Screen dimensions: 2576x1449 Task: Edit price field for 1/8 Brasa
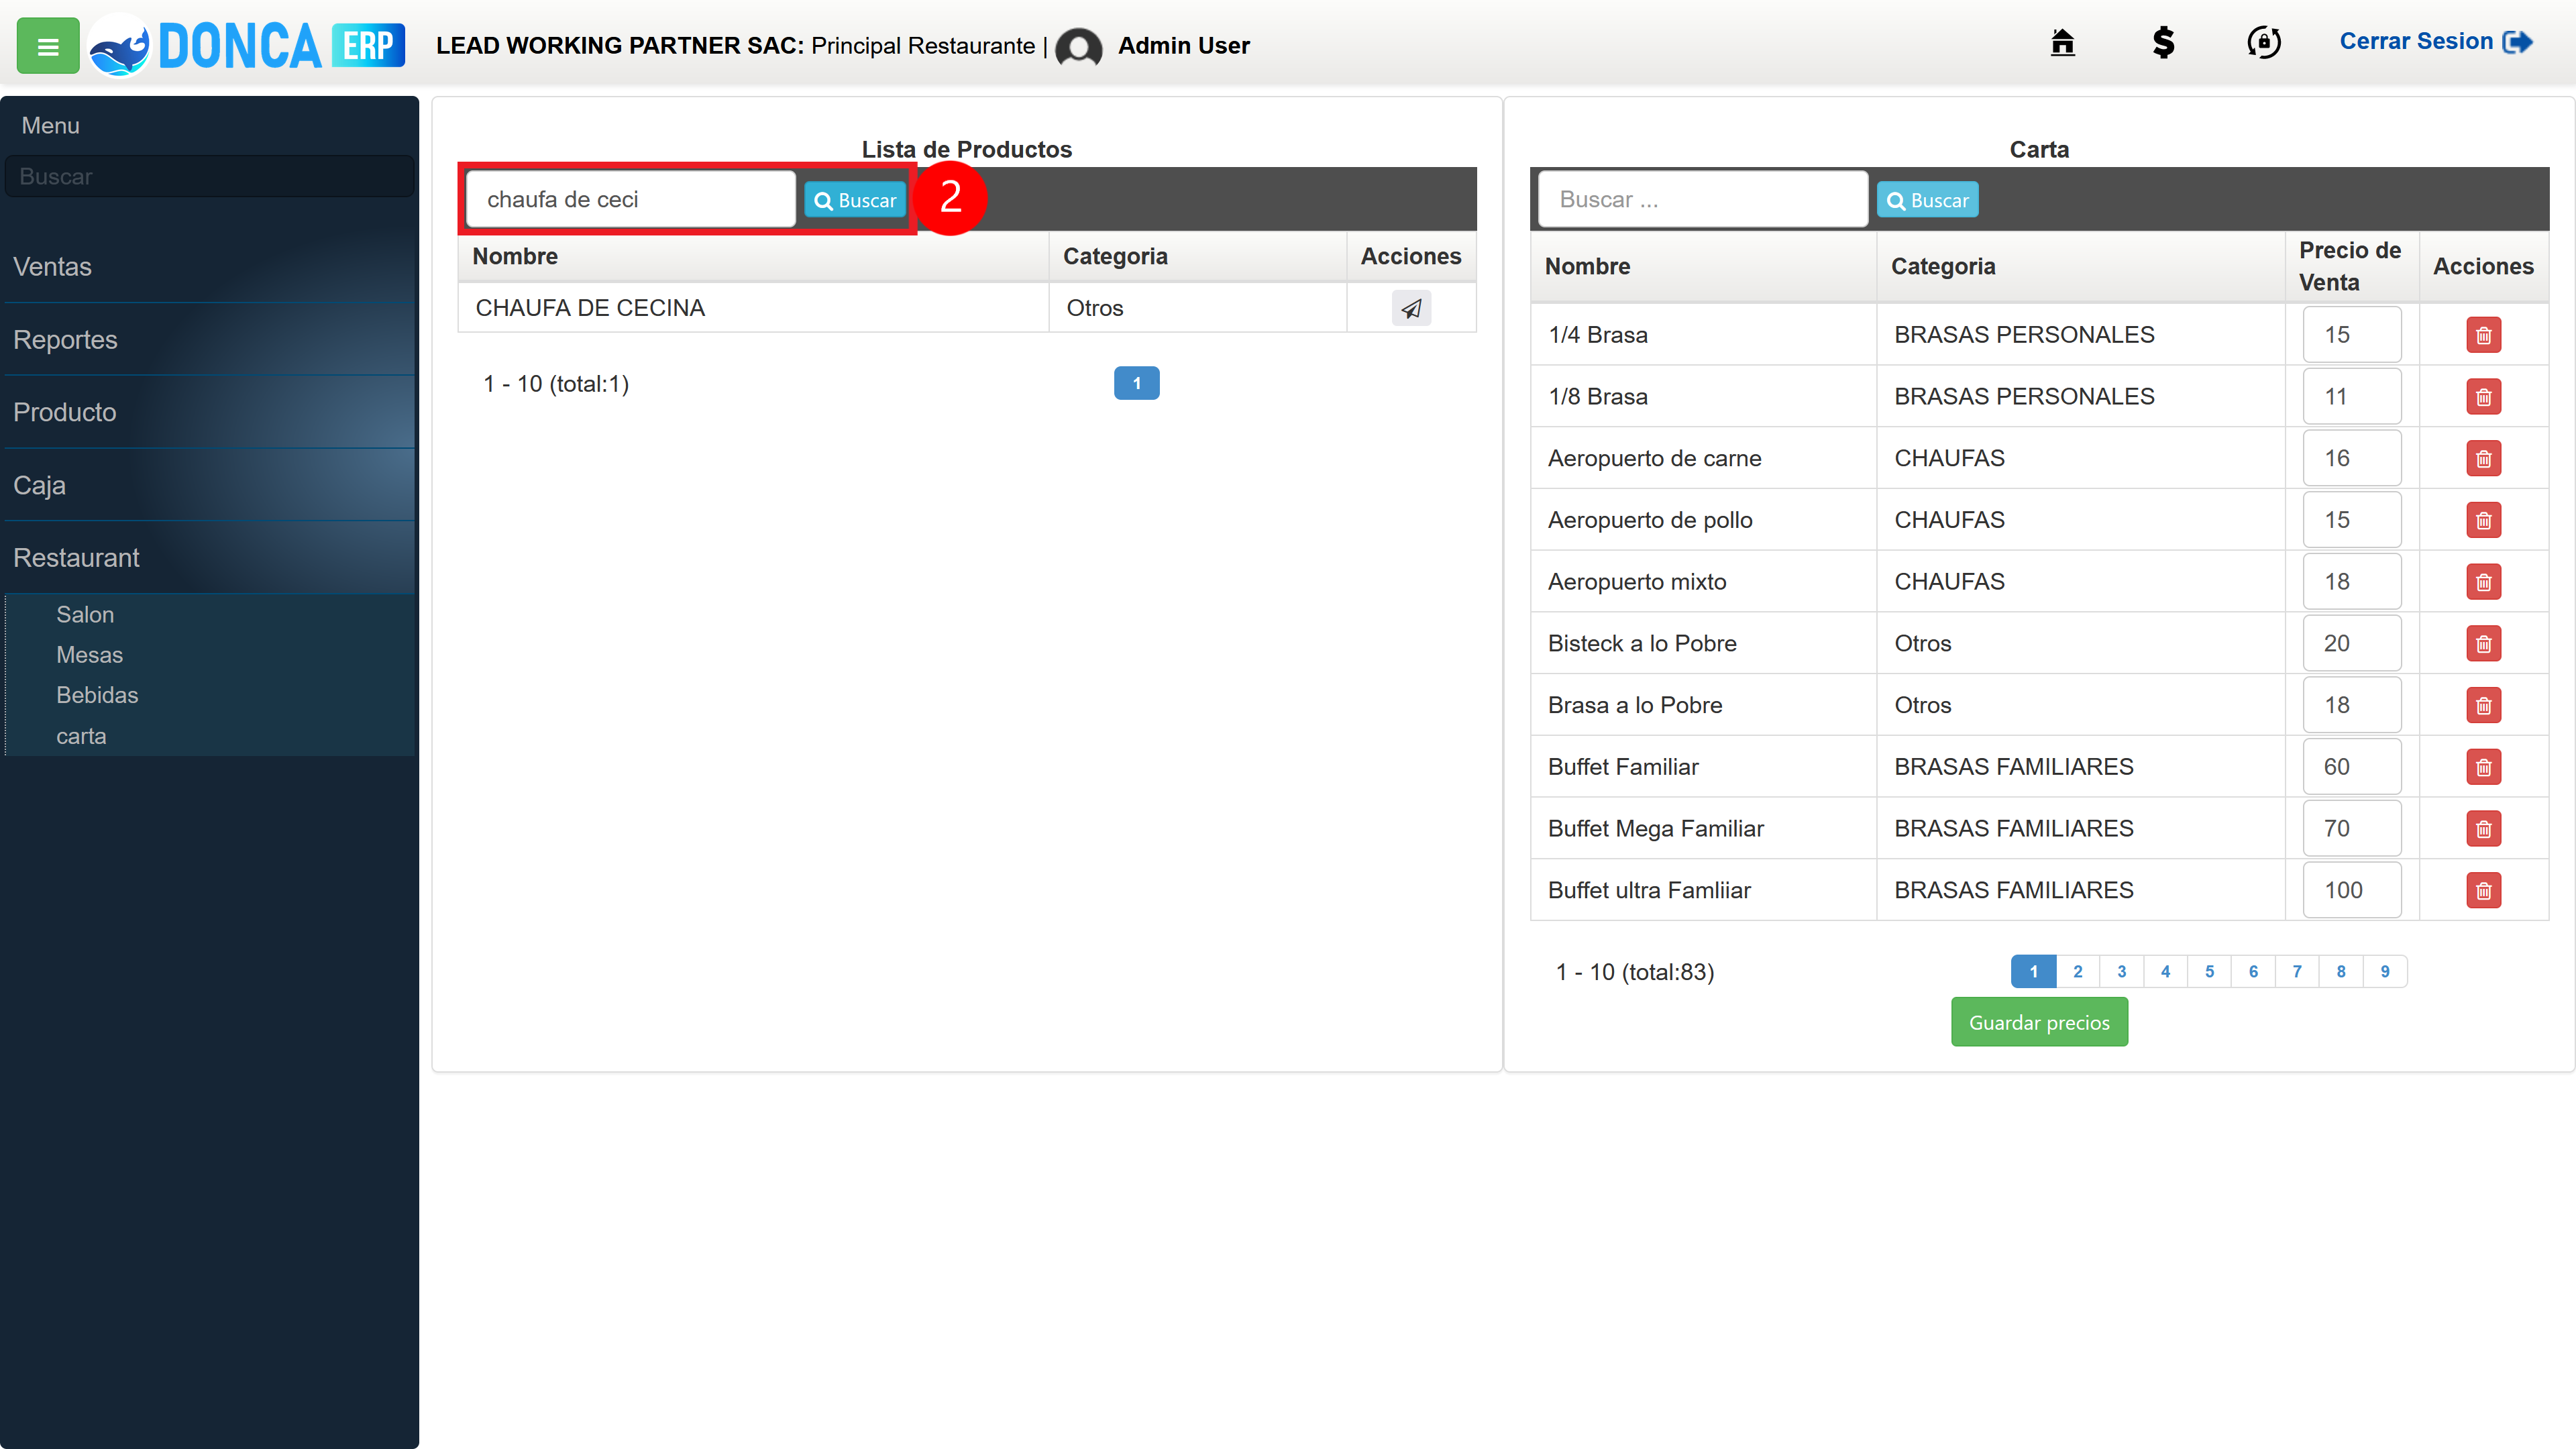(x=2351, y=397)
